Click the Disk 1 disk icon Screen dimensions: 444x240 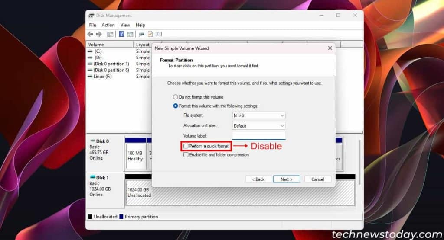point(93,177)
